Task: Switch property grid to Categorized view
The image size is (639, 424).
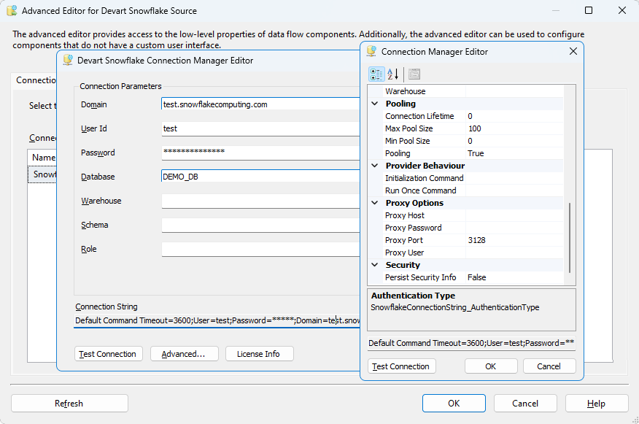Action: coord(376,74)
